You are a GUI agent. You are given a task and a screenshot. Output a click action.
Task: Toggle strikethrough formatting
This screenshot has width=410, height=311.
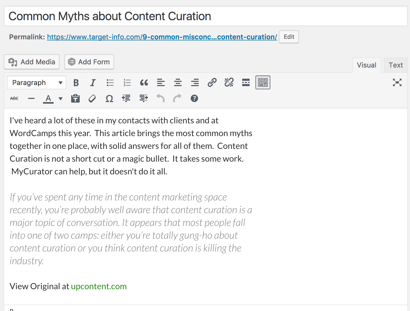pos(14,99)
